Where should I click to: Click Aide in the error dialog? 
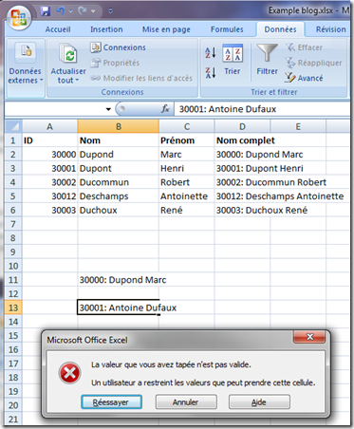coord(259,401)
